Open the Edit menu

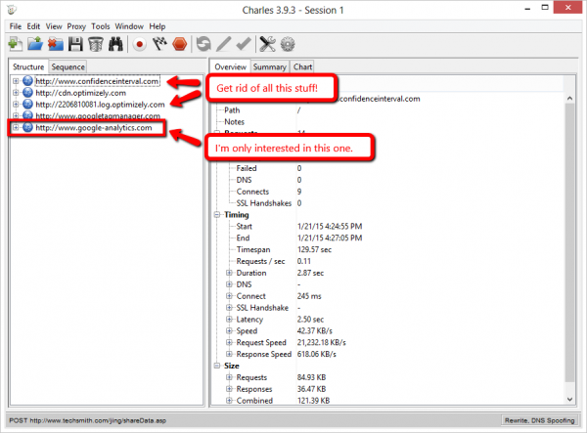[x=33, y=26]
